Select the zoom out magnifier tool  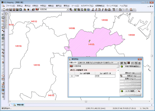tap(3, 24)
